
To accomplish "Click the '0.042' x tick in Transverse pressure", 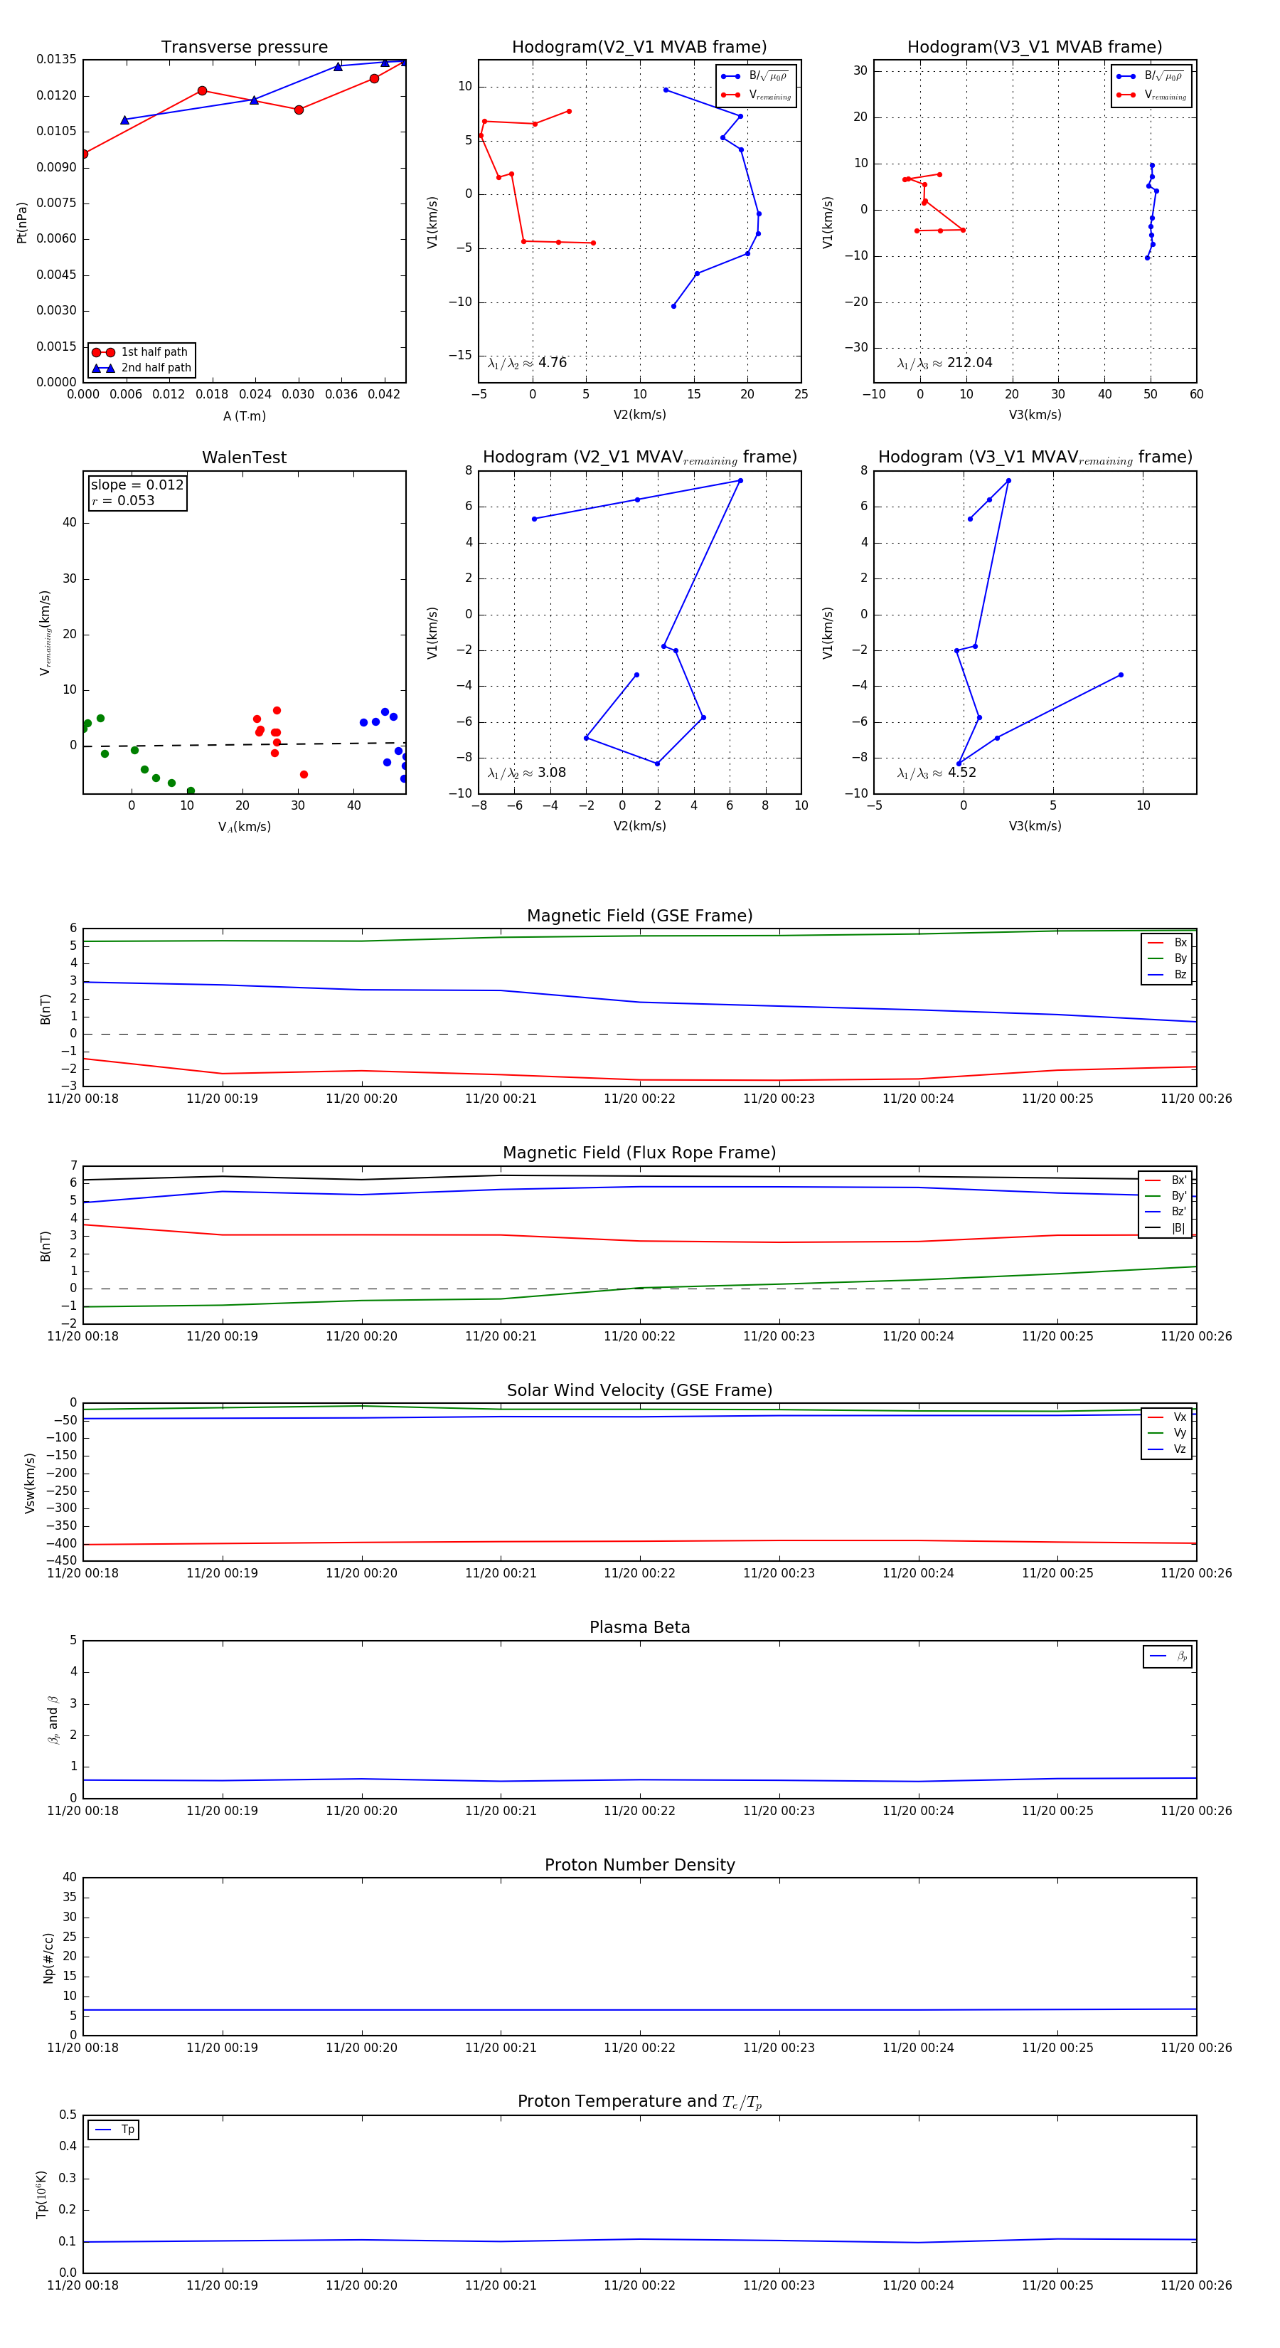I will (x=383, y=395).
